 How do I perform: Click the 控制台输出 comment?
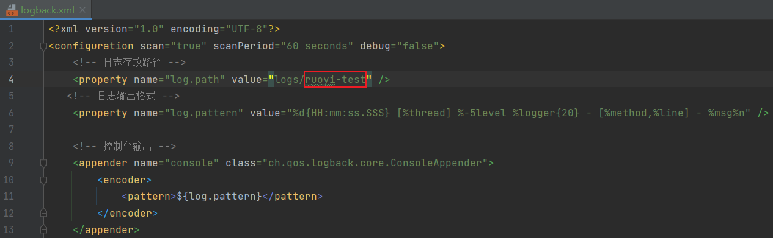coord(124,146)
